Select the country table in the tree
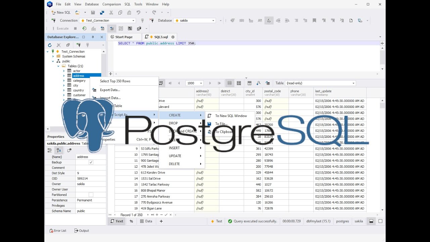The width and height of the screenshot is (430, 242). coord(78,90)
